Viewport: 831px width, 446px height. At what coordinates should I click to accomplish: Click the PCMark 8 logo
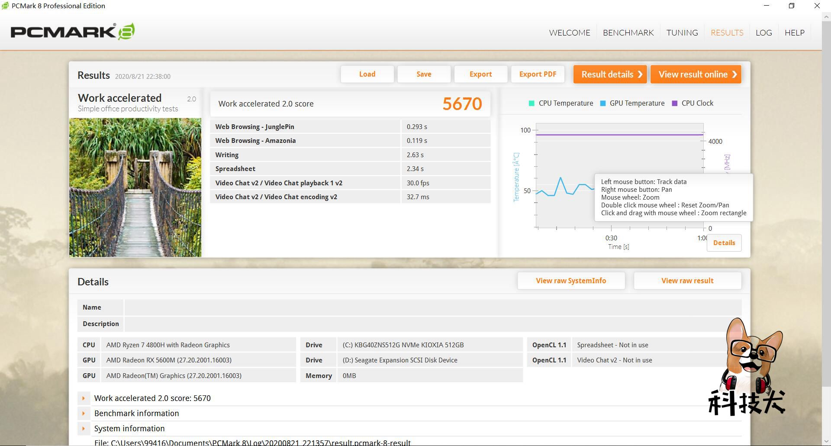(x=72, y=32)
